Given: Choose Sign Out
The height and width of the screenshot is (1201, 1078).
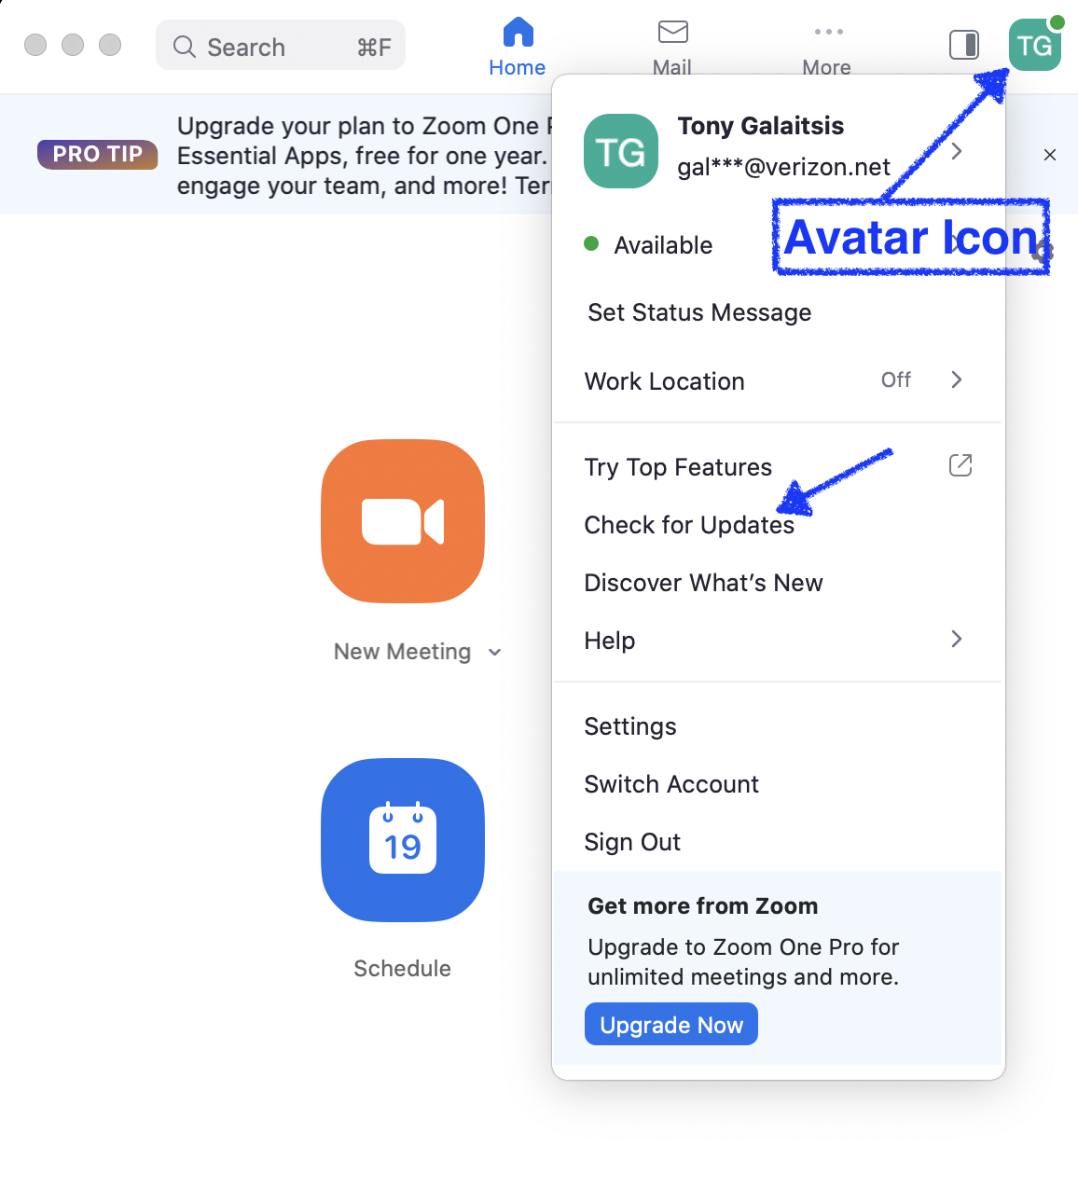Looking at the screenshot, I should [632, 842].
